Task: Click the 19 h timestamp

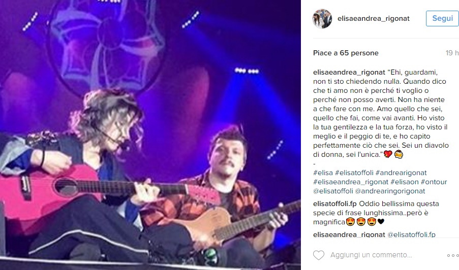Action: [452, 53]
